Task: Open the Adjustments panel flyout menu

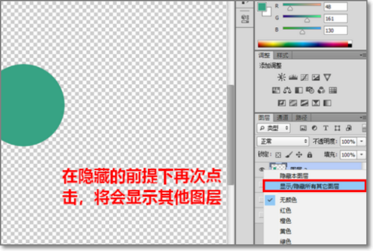Action: point(362,55)
